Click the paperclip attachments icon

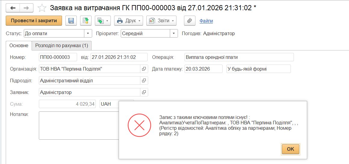pyautogui.click(x=189, y=21)
